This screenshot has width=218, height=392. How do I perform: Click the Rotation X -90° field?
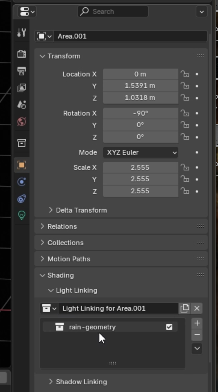pos(140,113)
